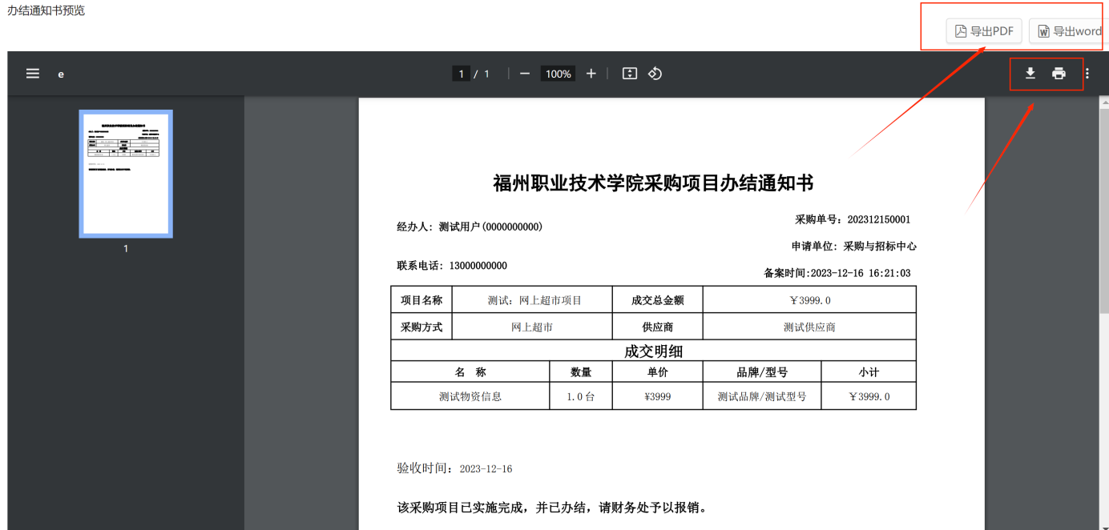Click the fit to page icon
This screenshot has height=530, width=1109.
pyautogui.click(x=630, y=74)
